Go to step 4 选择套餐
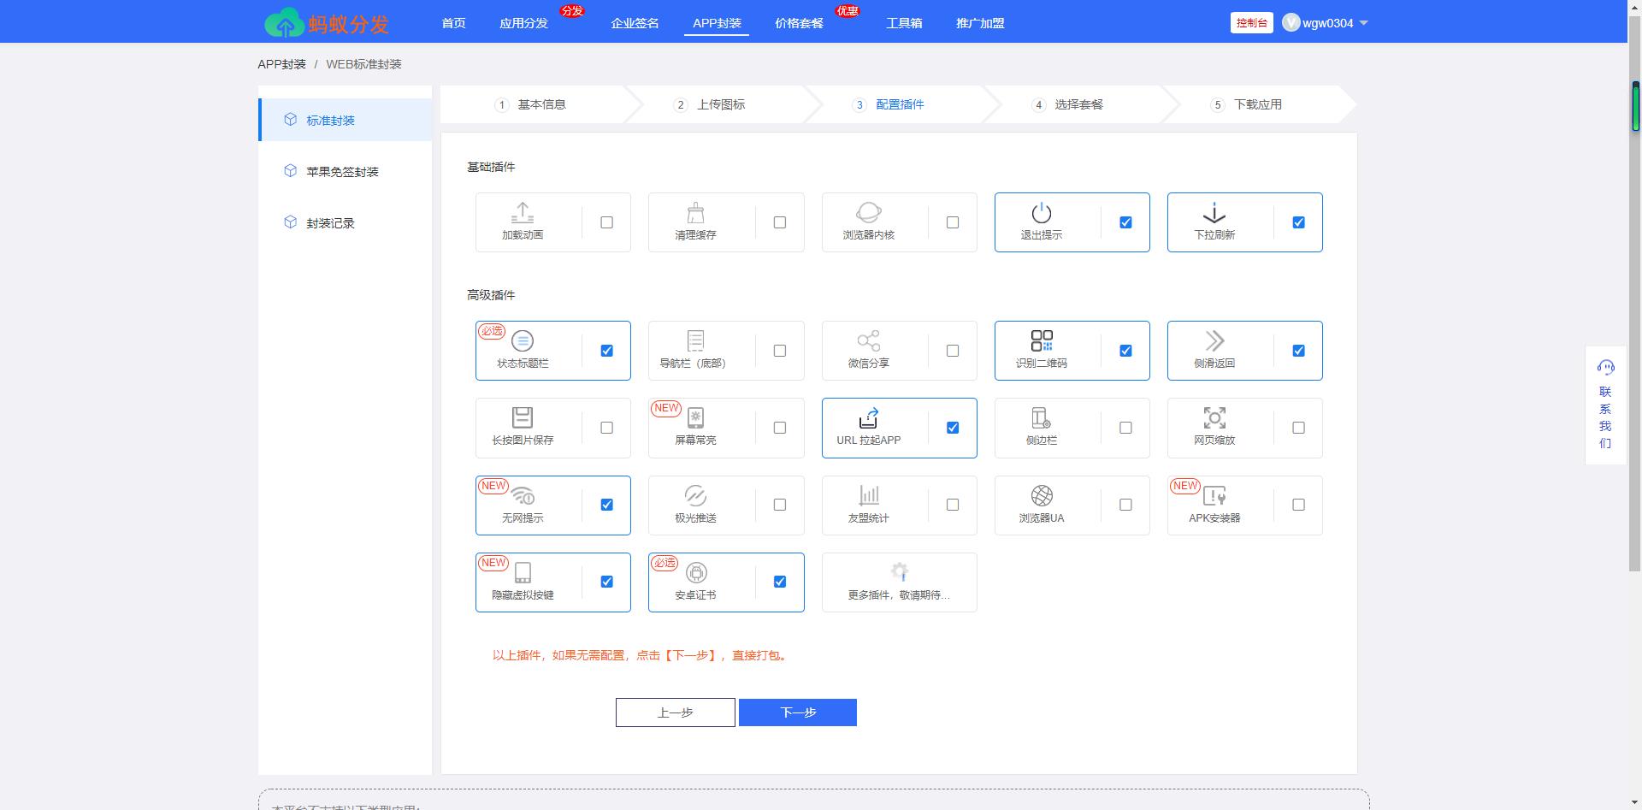Screen dimensions: 1642x810 click(x=1066, y=104)
